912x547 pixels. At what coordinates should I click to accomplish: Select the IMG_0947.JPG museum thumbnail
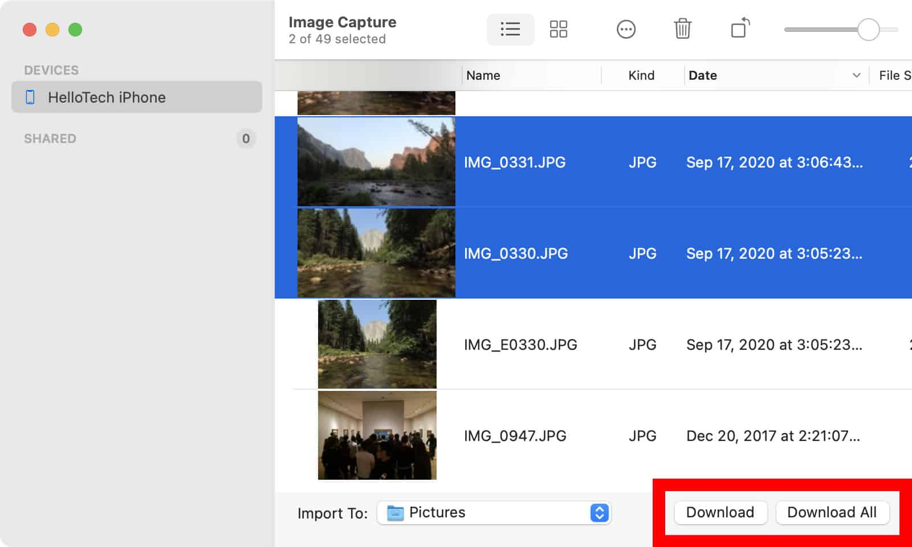(x=377, y=435)
